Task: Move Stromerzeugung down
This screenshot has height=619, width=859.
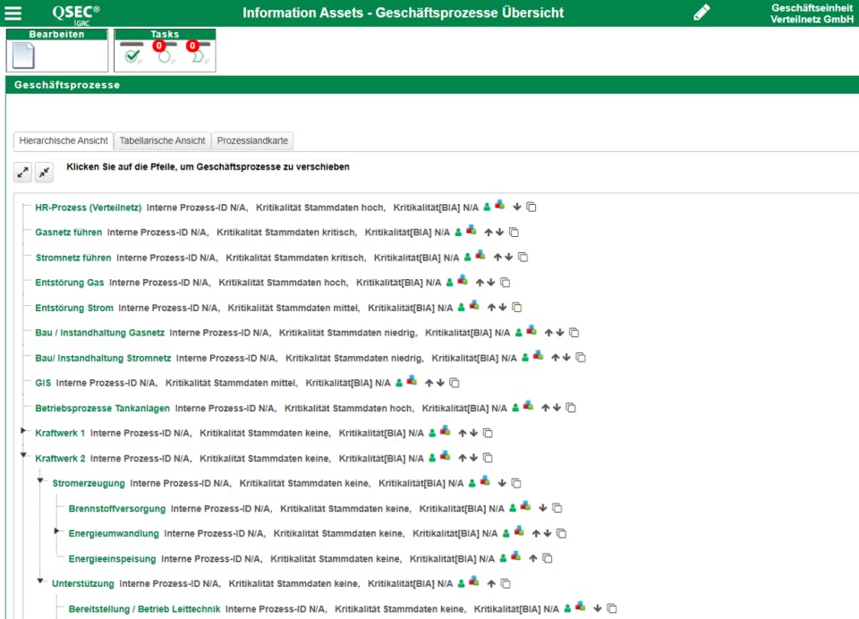Action: [502, 483]
